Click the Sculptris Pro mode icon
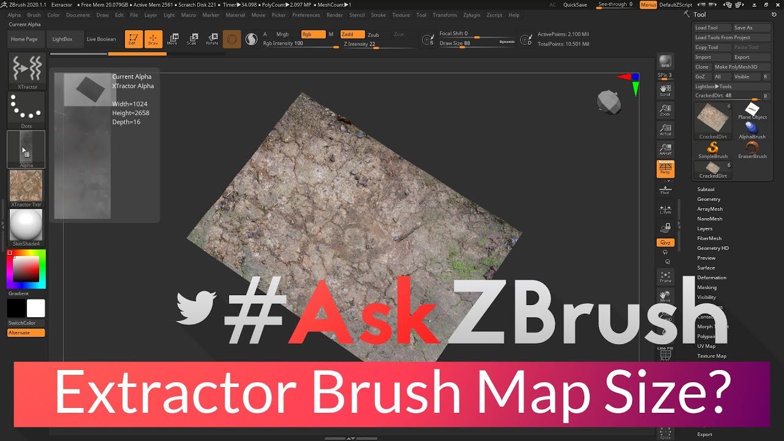 tap(251, 39)
